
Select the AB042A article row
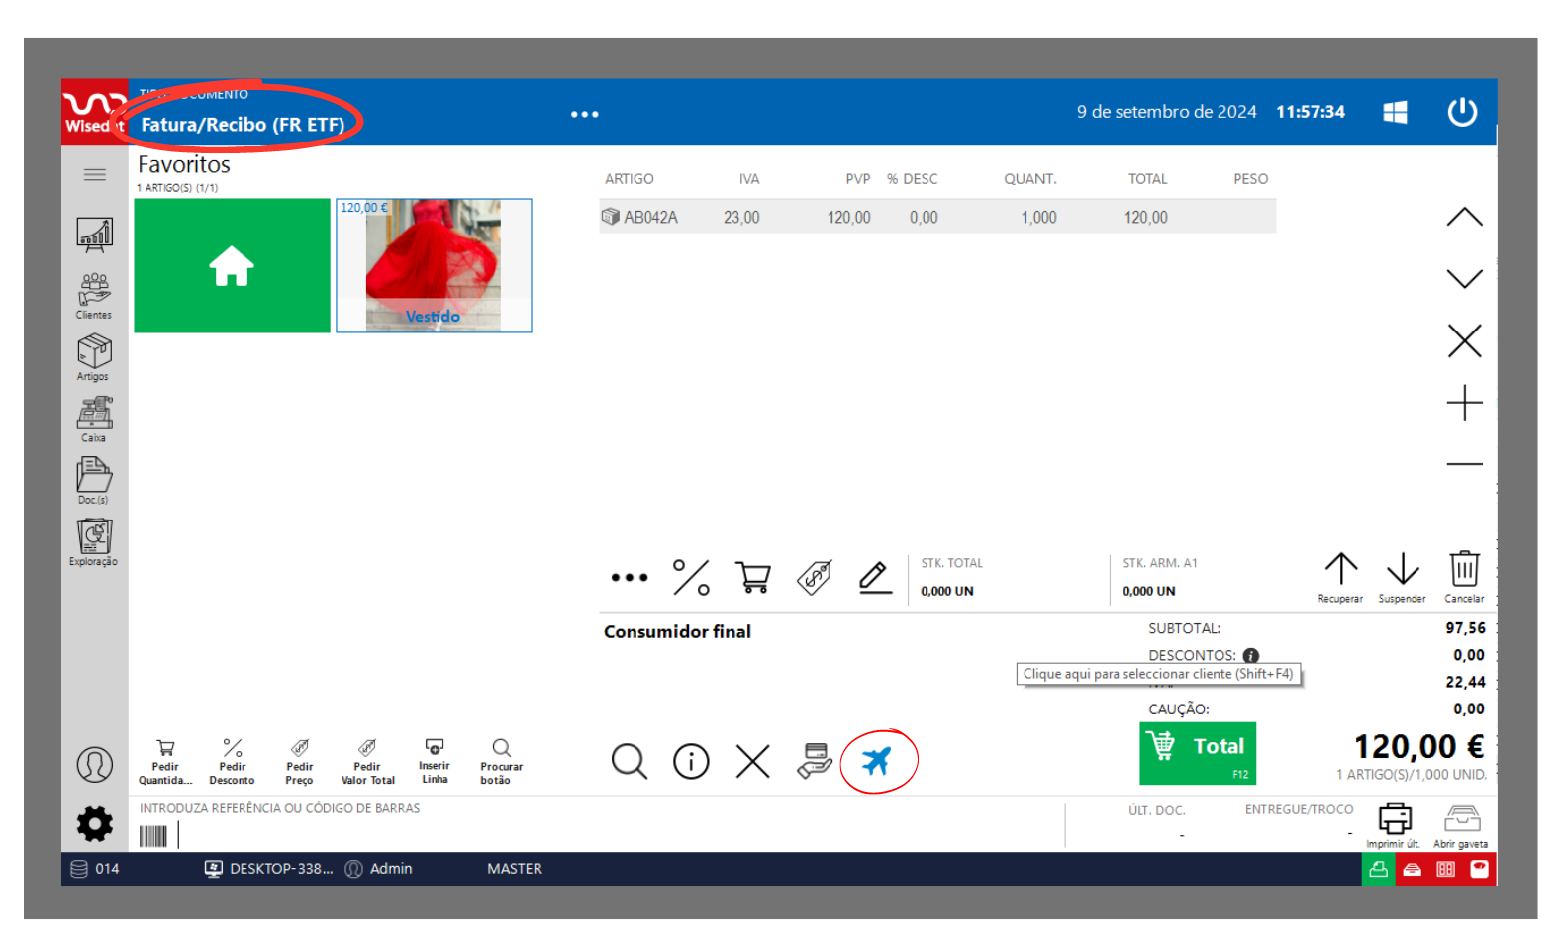[936, 217]
